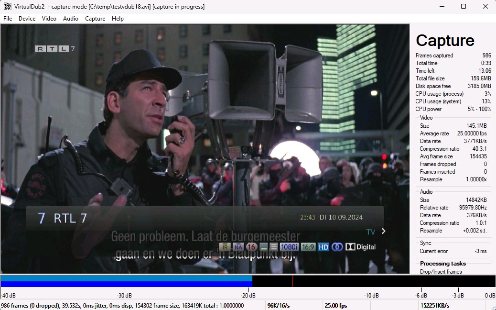
Task: Click the frames captured value "986" in info panel
Action: (x=487, y=55)
